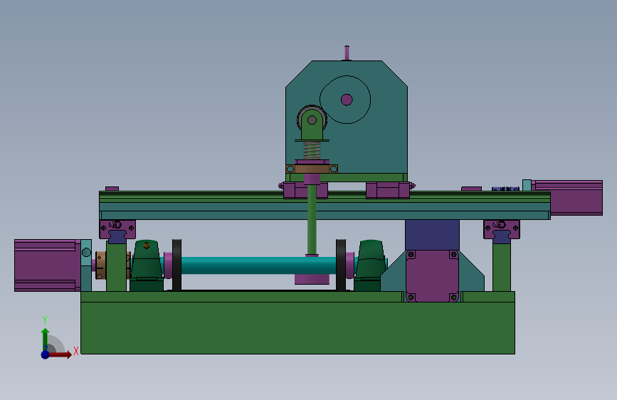Screen dimensions: 617x400
Task: Select the left dark green bearing block
Action: pos(147,265)
